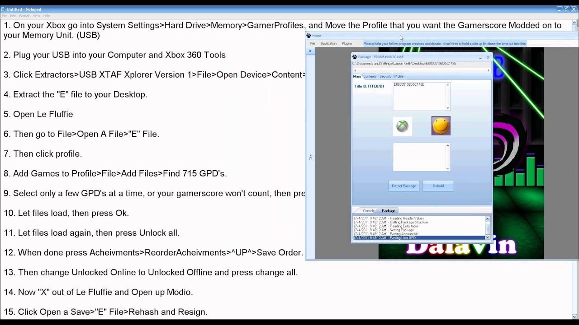This screenshot has height=325, width=579.
Task: Click the paw icon in Package title bar
Action: click(355, 57)
